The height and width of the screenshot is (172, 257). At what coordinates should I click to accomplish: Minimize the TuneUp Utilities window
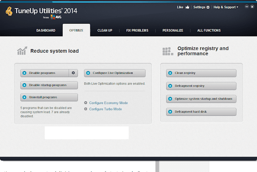click(x=247, y=7)
